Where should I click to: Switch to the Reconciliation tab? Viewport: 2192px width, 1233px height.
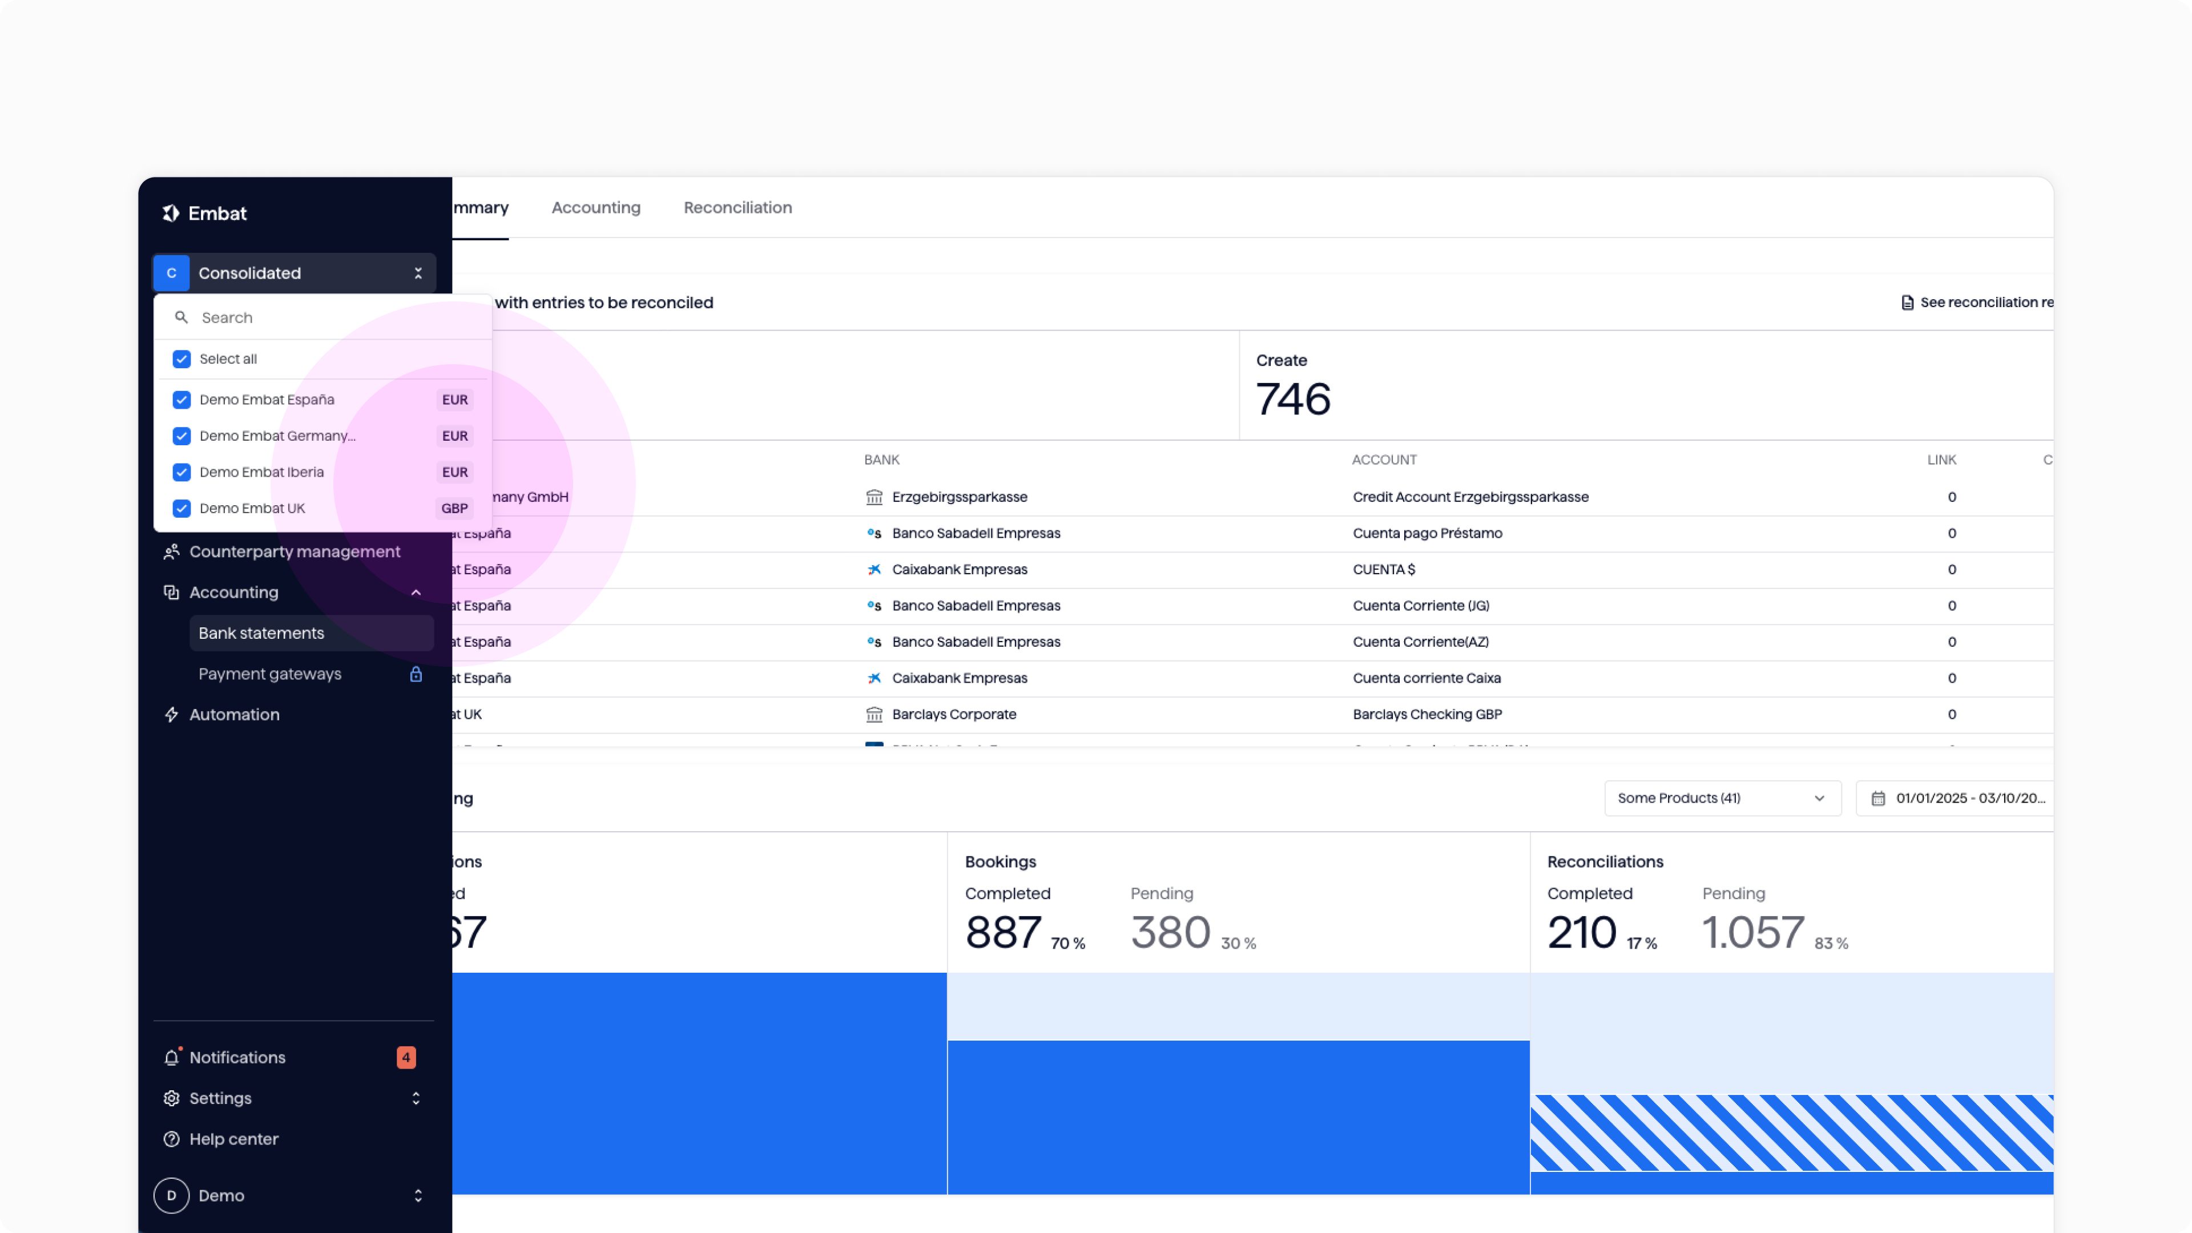[737, 208]
